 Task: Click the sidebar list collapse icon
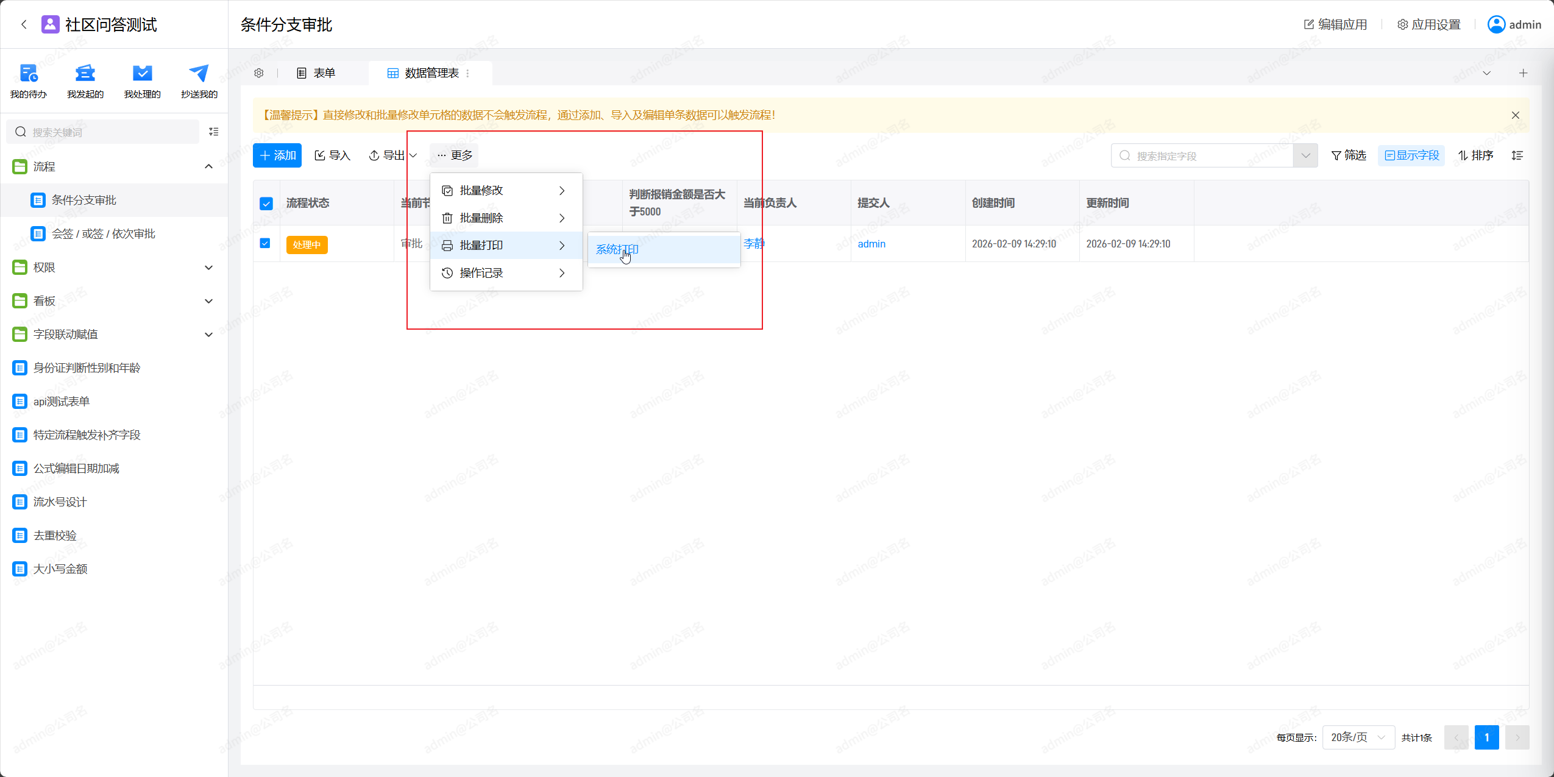[214, 132]
